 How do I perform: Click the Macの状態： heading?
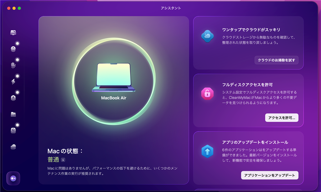(65, 151)
